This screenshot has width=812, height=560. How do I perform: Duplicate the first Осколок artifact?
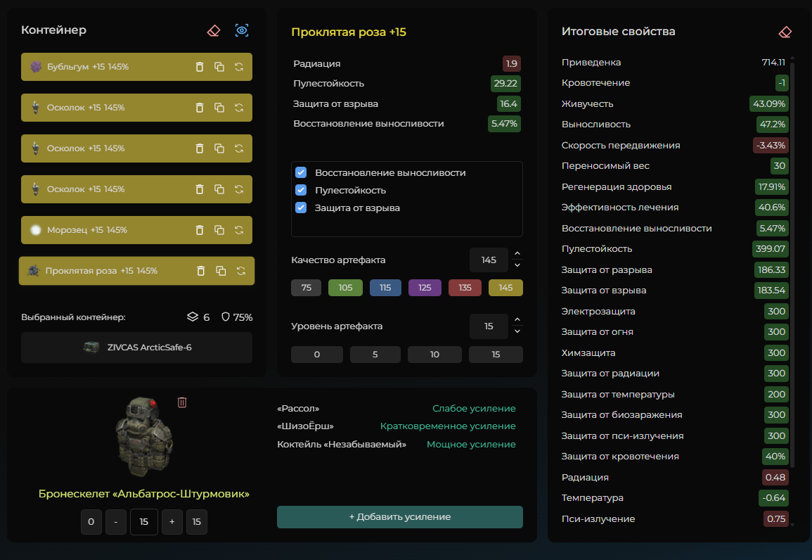[x=219, y=108]
